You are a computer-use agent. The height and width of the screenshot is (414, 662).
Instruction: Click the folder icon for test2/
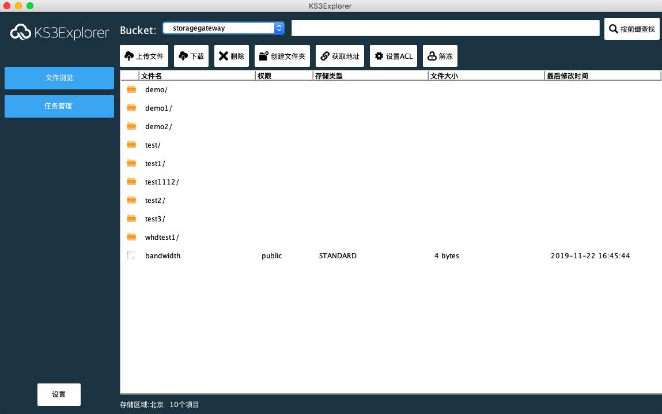131,200
